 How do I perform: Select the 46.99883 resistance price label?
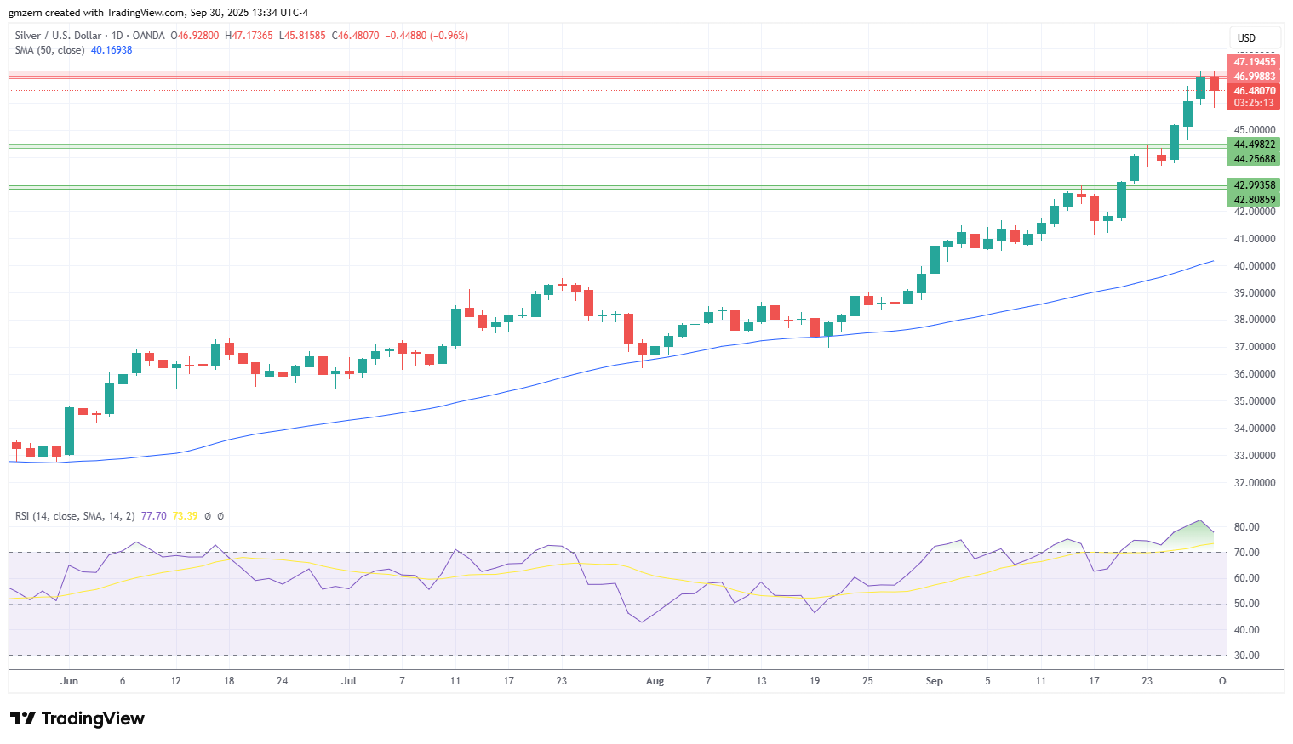(1255, 77)
